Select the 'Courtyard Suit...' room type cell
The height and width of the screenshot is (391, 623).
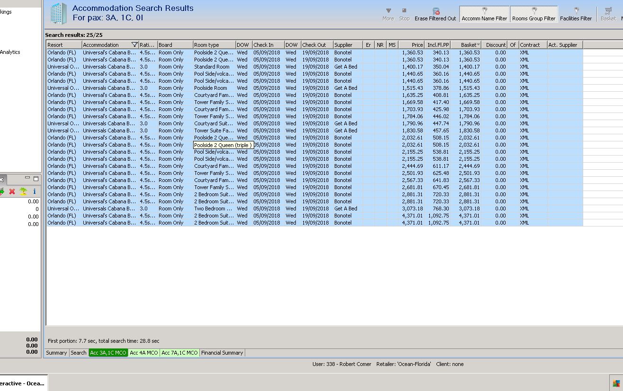coord(214,123)
